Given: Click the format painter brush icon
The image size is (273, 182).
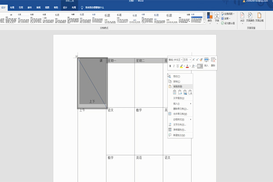Looking at the screenshot, I should [201, 60].
